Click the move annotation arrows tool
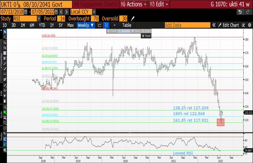The width and height of the screenshot is (253, 163). click(x=5, y=91)
